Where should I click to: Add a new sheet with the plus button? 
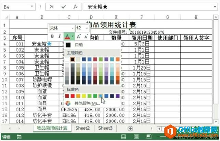pyautogui.click(x=130, y=128)
